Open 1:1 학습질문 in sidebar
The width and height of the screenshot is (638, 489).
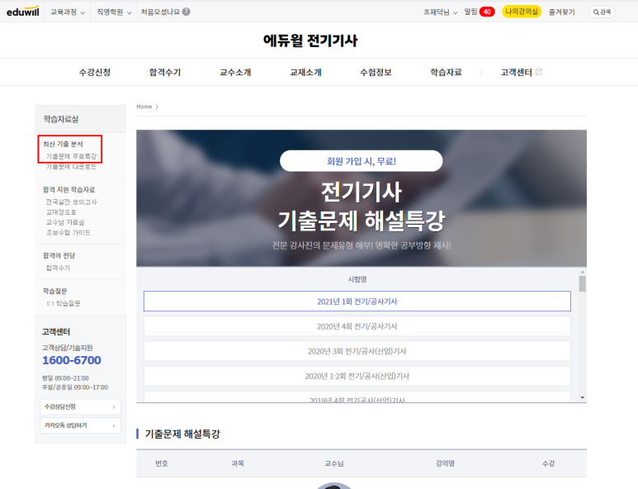tap(63, 303)
